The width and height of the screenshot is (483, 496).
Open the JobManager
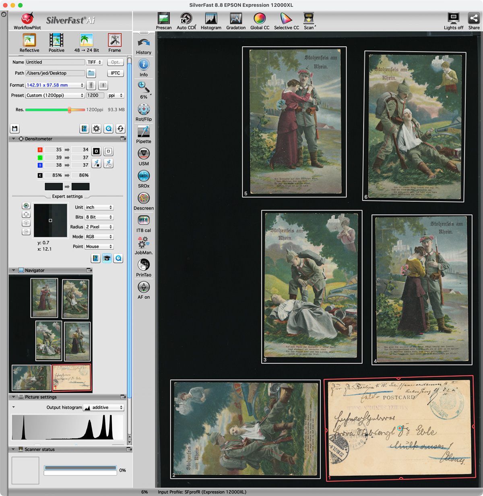pyautogui.click(x=144, y=246)
